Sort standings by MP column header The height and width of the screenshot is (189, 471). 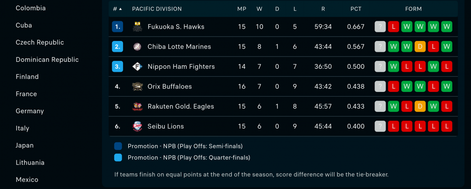coord(242,9)
